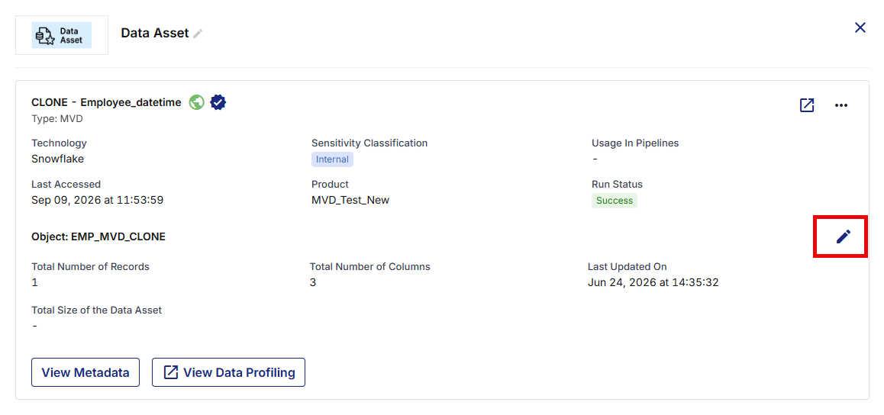Select the CLONE - Employee_datetime title
This screenshot has width=884, height=415.
pos(107,102)
